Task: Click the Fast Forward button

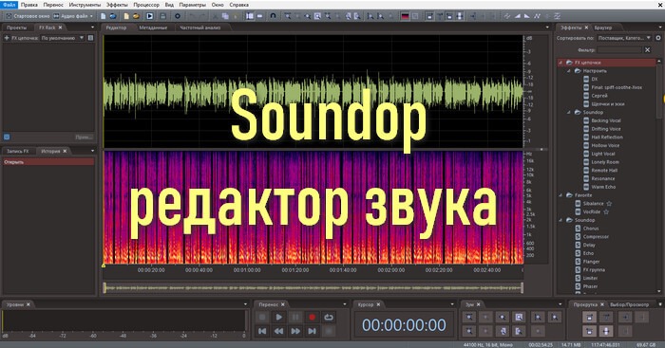Action: [x=295, y=331]
